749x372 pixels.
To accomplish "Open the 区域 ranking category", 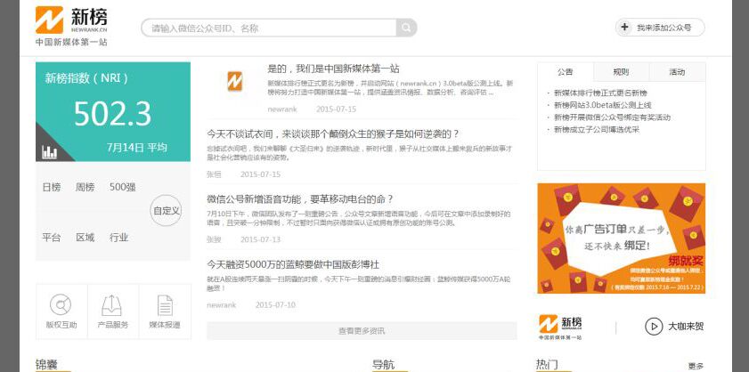I will [x=85, y=238].
